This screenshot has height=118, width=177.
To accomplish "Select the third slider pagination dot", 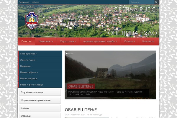I will tap(70, 53).
